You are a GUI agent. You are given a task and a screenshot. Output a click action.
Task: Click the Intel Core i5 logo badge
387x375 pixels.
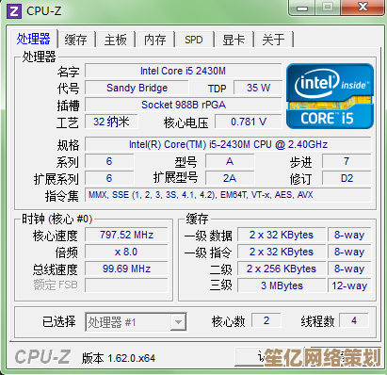[330, 96]
